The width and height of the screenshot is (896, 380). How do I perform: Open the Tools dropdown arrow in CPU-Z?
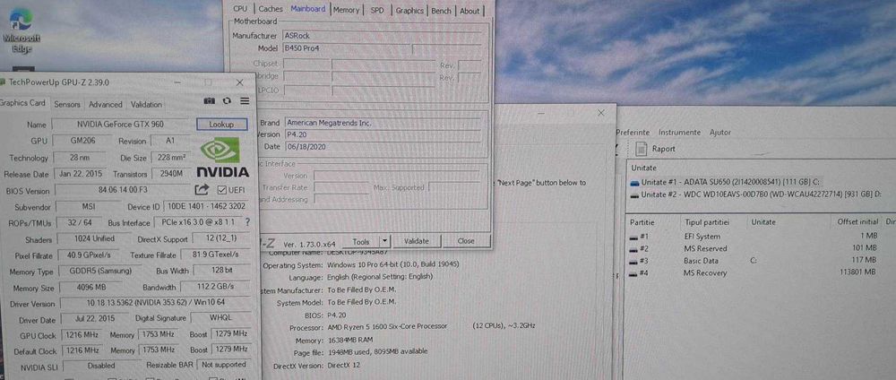(x=384, y=241)
